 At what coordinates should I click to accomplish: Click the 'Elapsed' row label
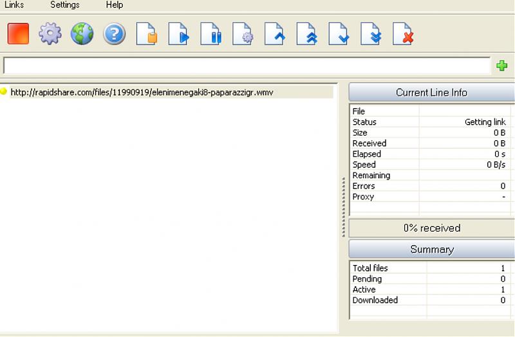click(366, 154)
